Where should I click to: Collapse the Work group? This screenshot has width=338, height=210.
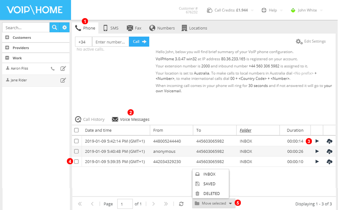7,58
